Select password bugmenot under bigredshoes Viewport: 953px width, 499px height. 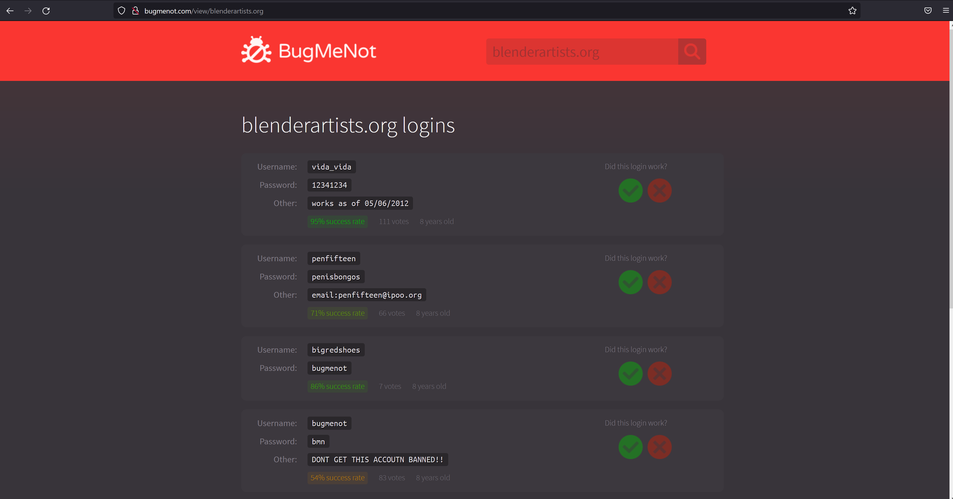329,368
